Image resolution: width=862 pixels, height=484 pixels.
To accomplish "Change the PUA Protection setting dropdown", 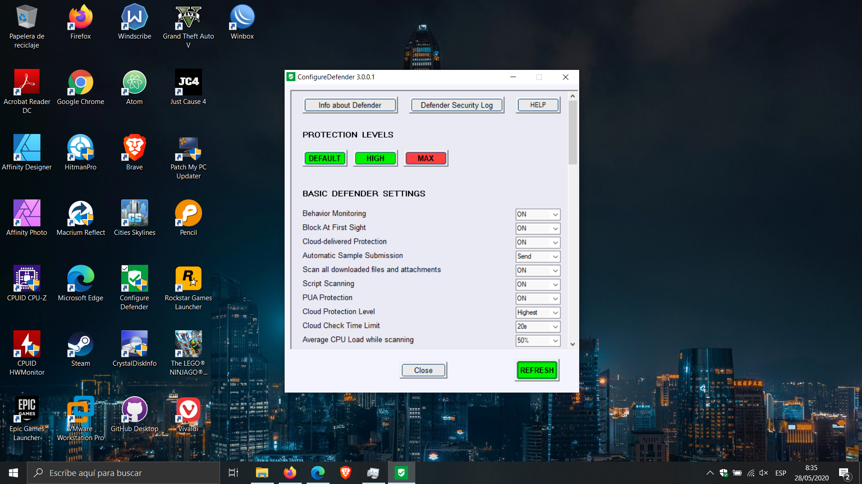I will tap(537, 298).
